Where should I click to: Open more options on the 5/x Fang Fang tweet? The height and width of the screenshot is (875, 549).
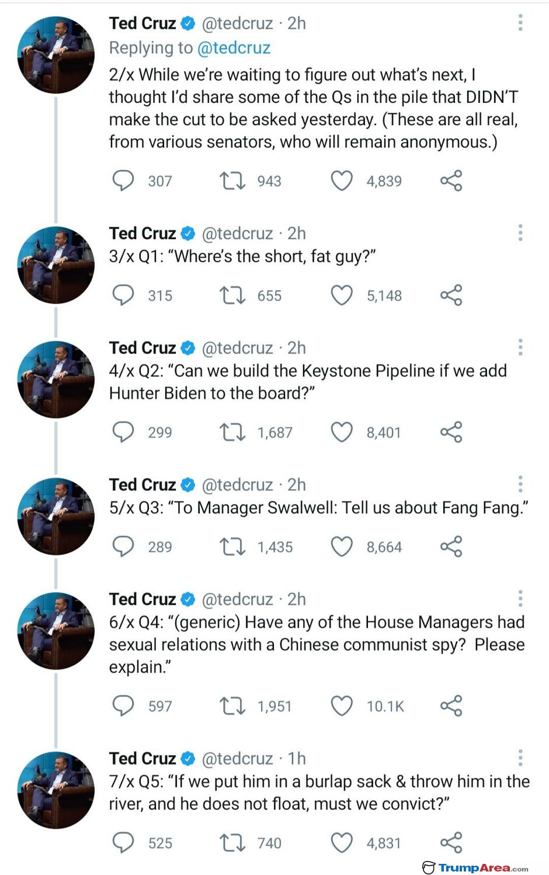(x=520, y=485)
